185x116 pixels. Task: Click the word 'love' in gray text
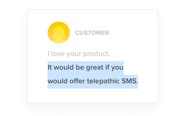coord(58,54)
